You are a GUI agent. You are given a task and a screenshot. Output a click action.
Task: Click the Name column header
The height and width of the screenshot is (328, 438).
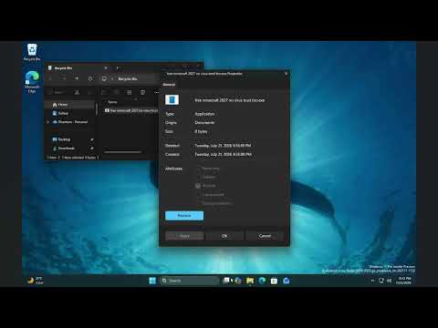(112, 102)
